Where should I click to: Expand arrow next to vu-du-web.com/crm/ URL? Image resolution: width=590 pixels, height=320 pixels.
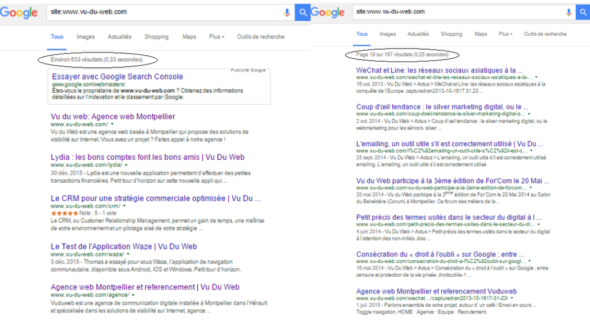pos(124,206)
